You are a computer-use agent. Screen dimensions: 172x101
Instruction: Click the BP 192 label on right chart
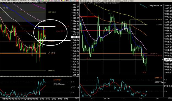[160, 25]
